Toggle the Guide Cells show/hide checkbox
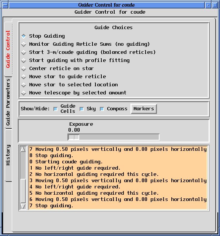 pos(55,109)
